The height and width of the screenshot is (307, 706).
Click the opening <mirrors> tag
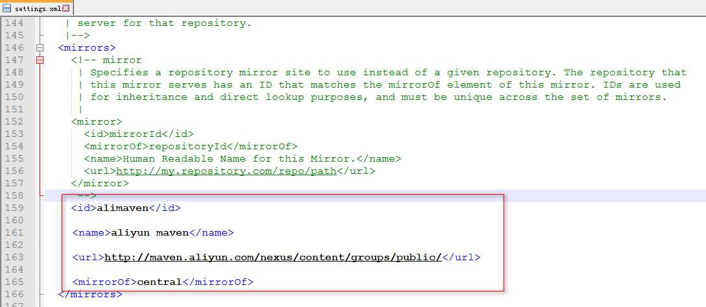coord(87,48)
